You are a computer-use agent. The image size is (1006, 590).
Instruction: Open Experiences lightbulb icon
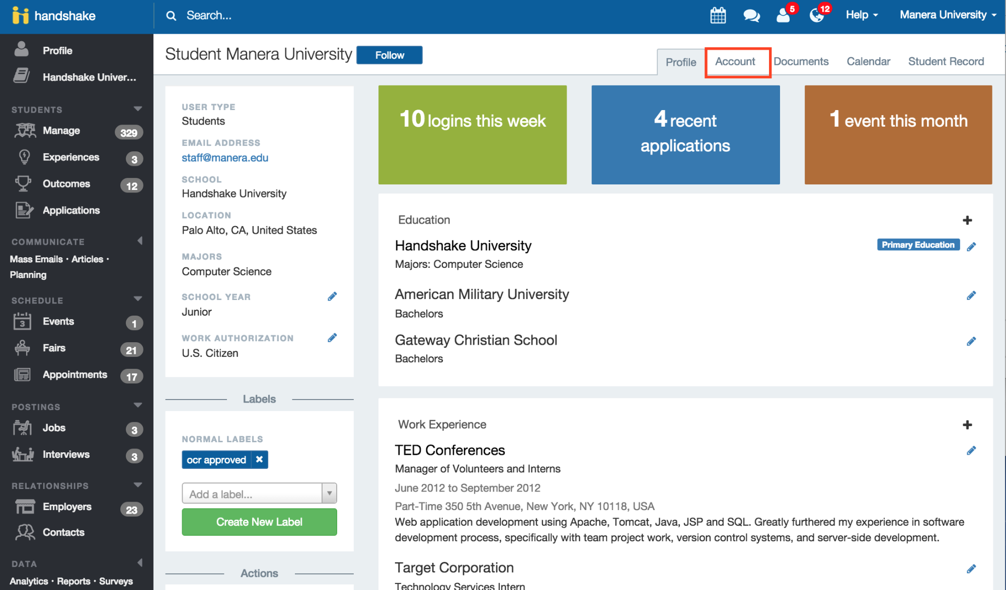[x=24, y=157]
